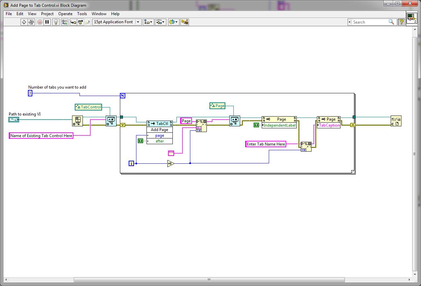Toggle Retain Wire Values button
The image size is (421, 286).
tap(64, 22)
